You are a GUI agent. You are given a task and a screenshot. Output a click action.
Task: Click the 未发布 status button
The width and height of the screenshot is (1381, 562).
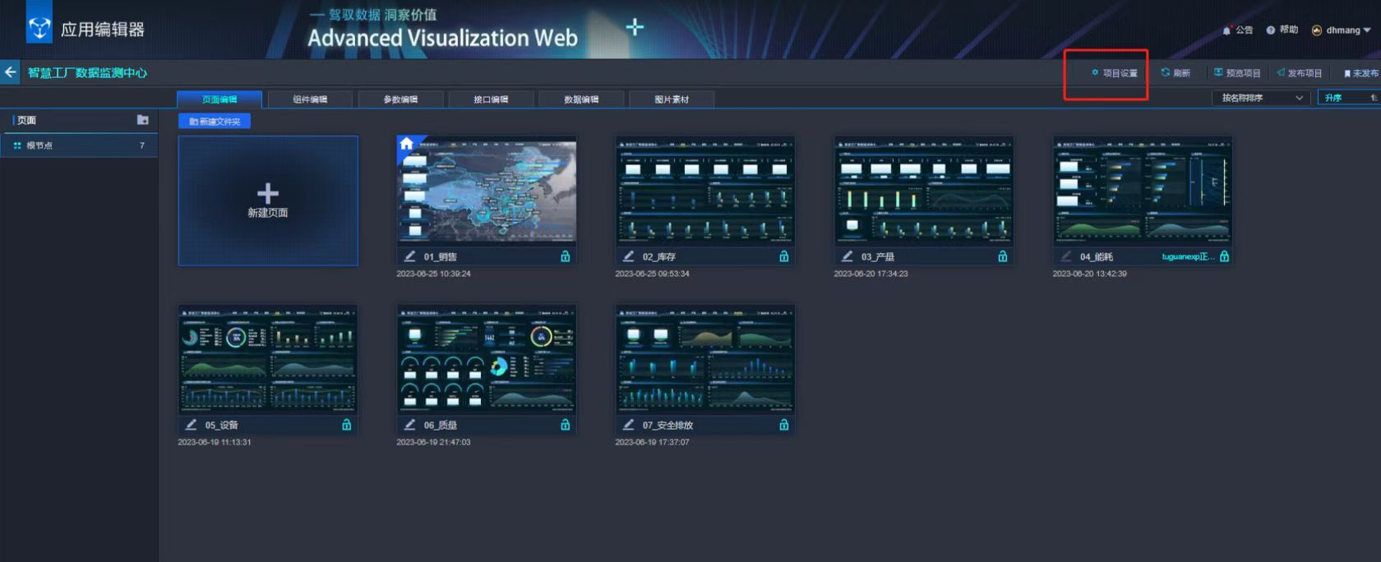pyautogui.click(x=1361, y=73)
